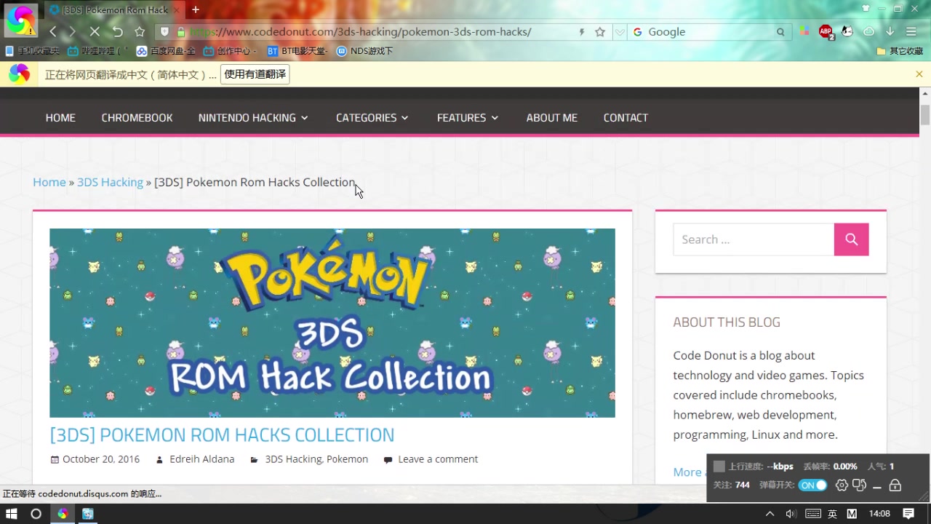
Task: Open the About Me navigation item
Action: coord(551,118)
